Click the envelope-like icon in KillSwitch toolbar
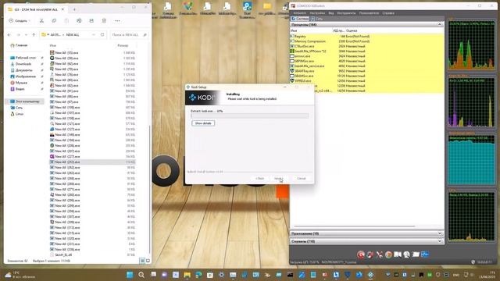500x281 pixels. (x=416, y=254)
